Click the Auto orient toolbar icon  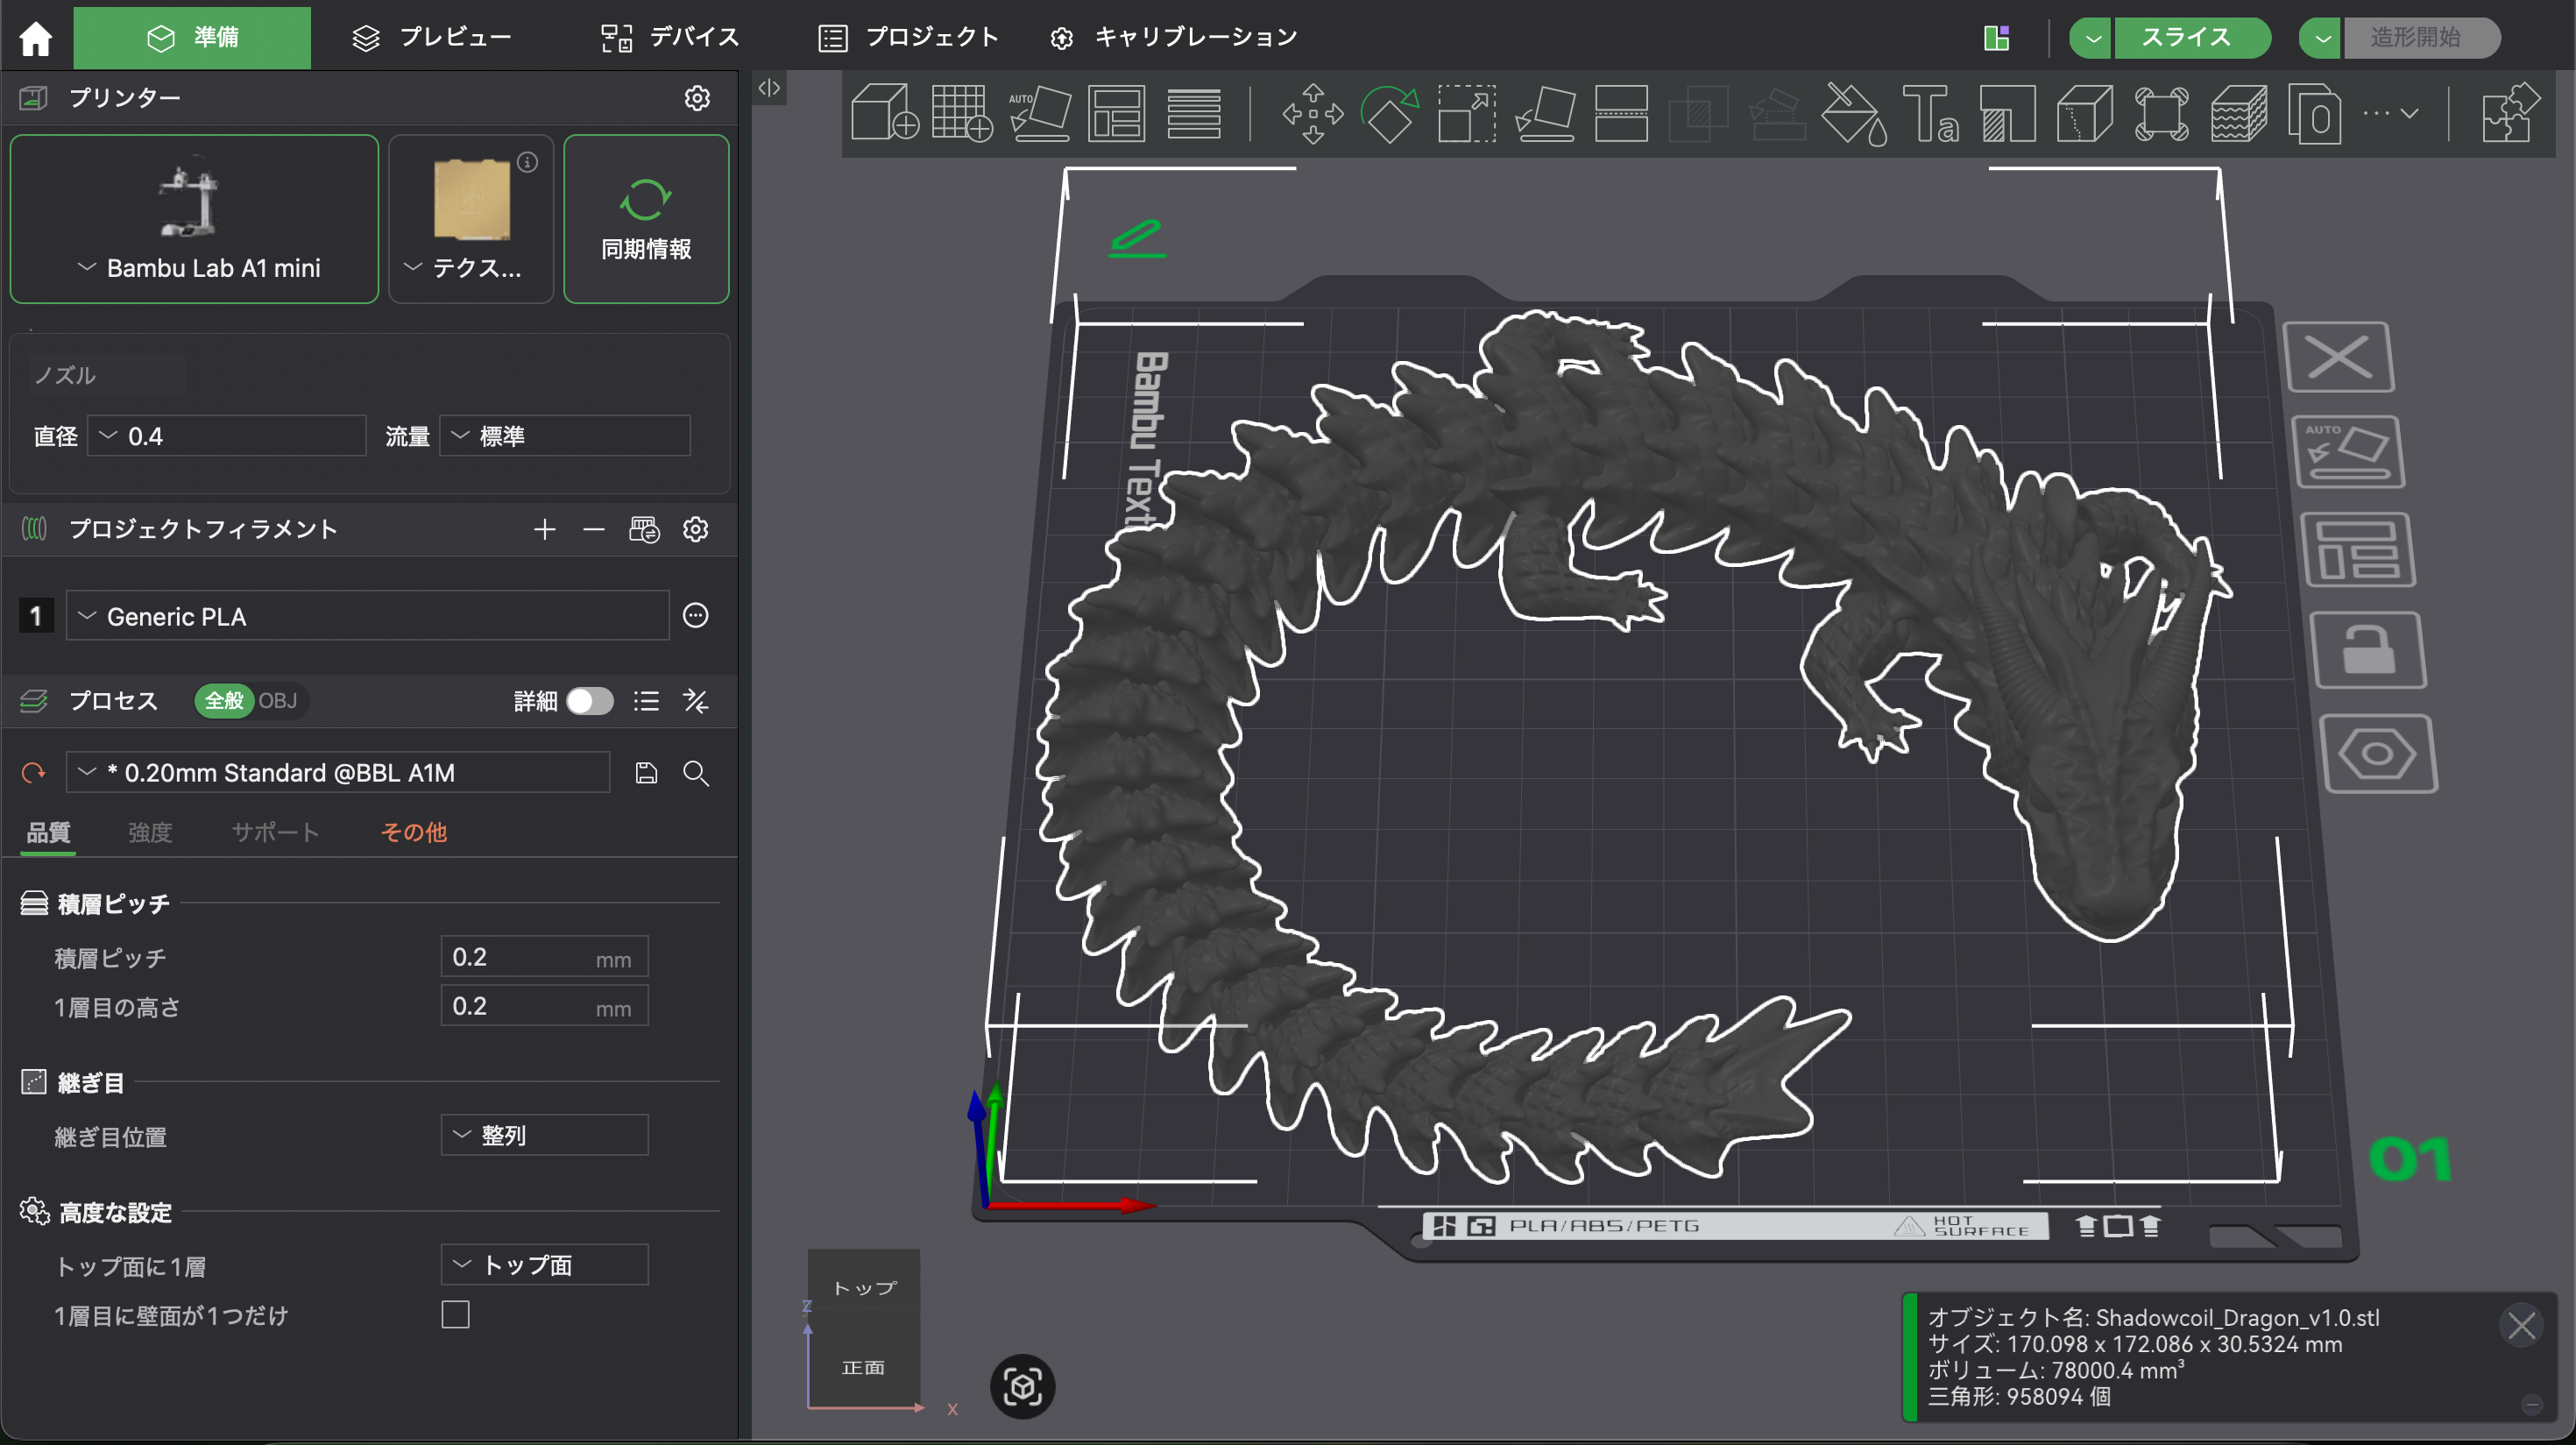(1040, 113)
